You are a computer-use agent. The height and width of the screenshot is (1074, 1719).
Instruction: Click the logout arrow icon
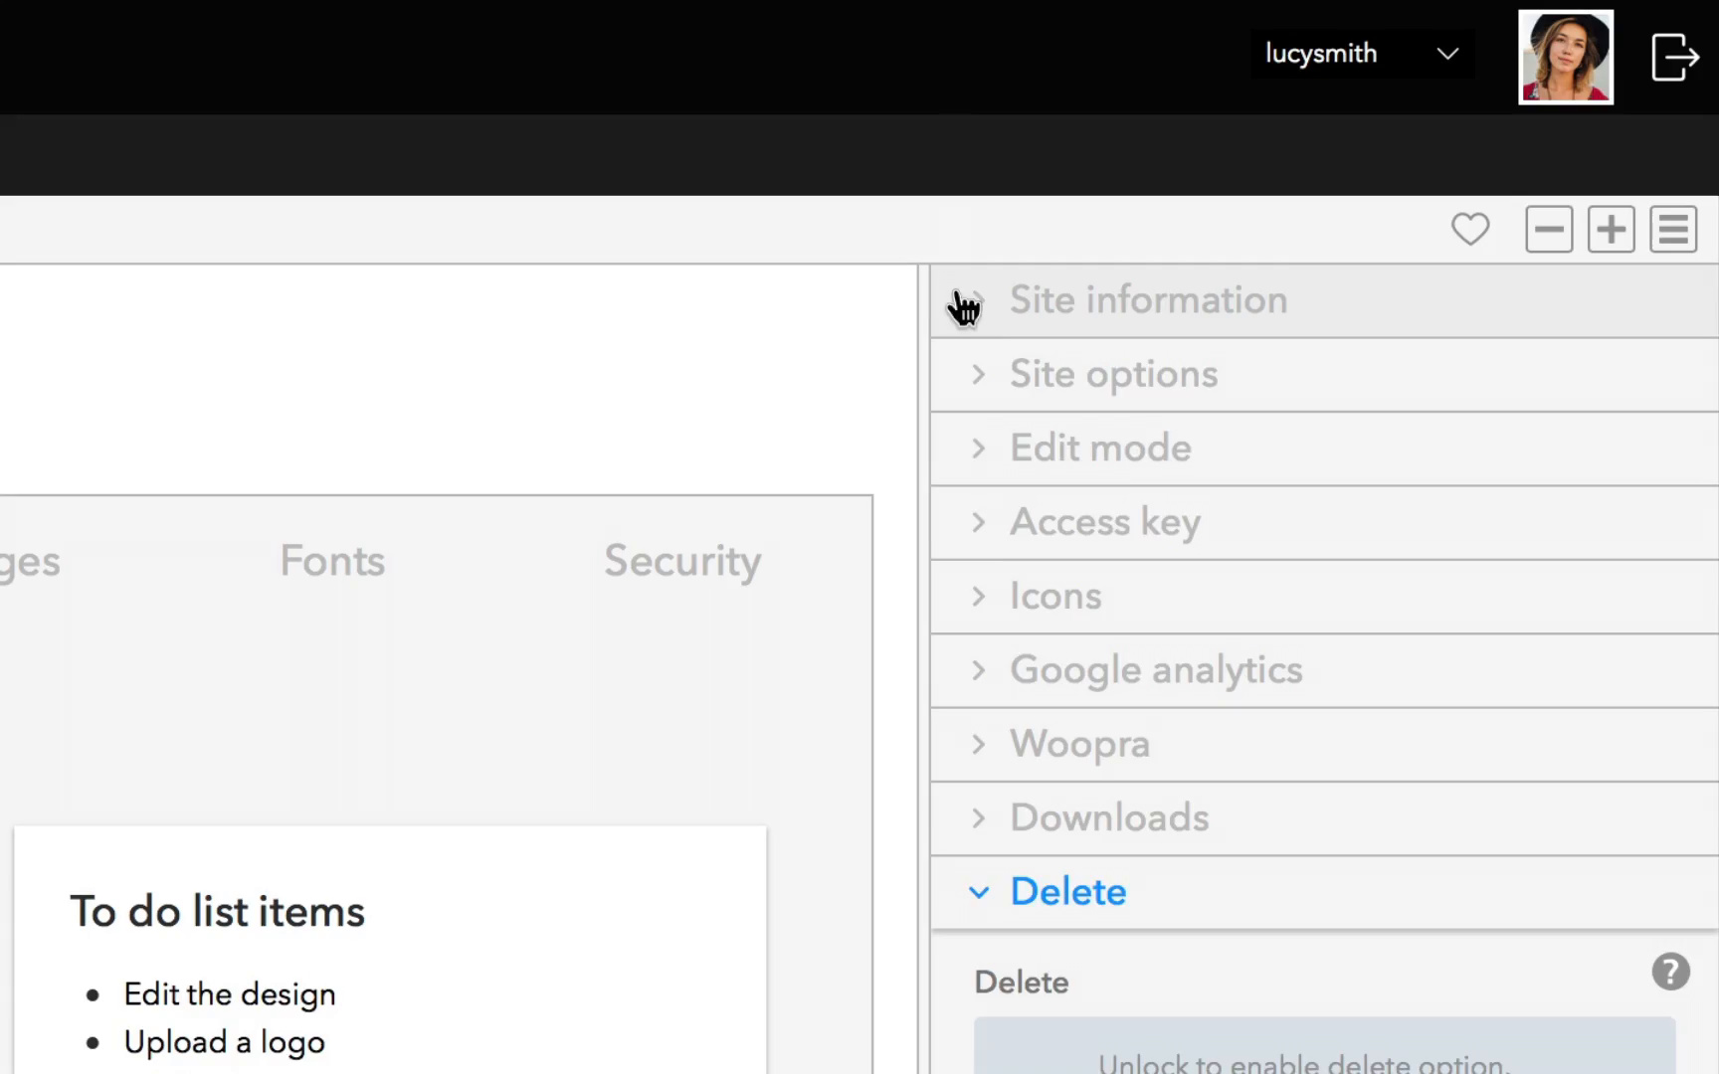1674,57
